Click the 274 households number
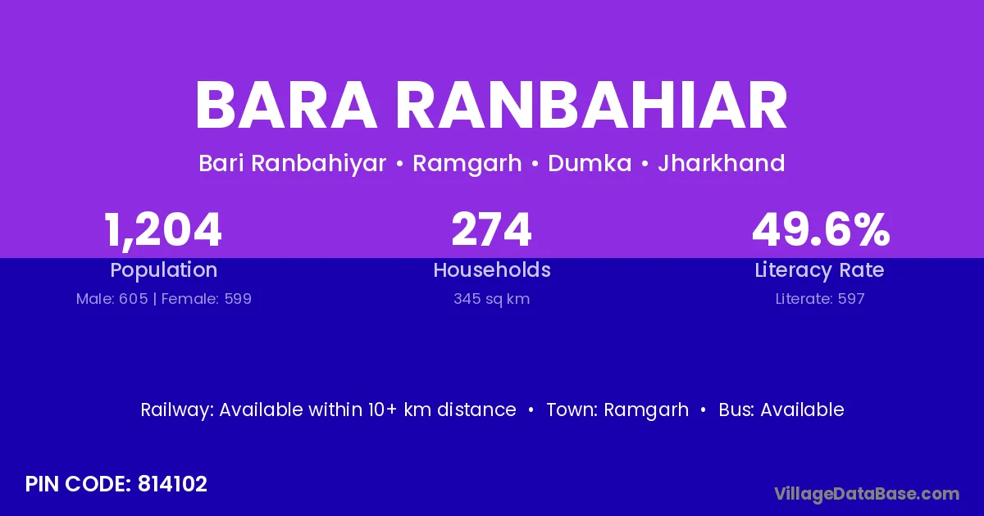The width and height of the screenshot is (984, 516). [492, 230]
